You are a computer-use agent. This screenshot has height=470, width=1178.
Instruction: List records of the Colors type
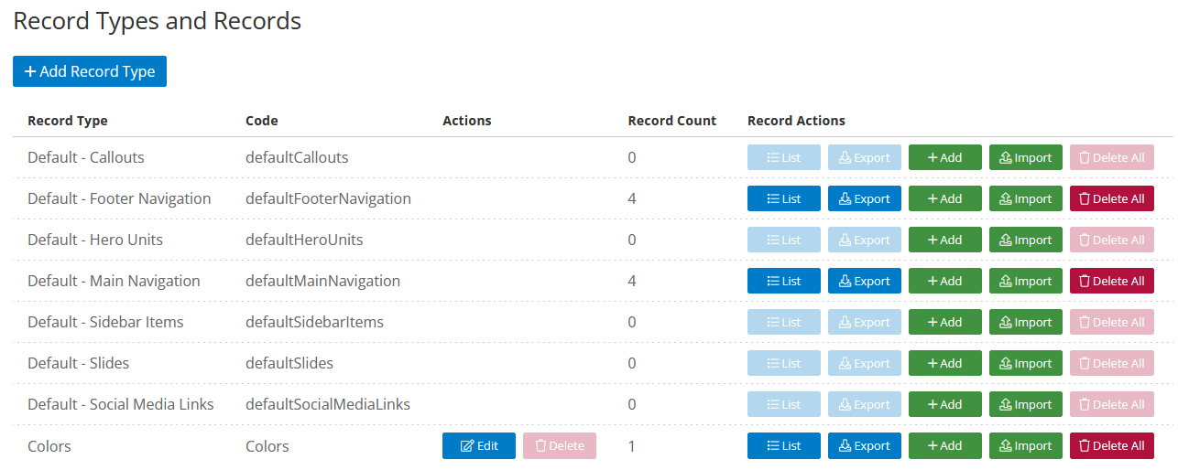[x=784, y=445]
